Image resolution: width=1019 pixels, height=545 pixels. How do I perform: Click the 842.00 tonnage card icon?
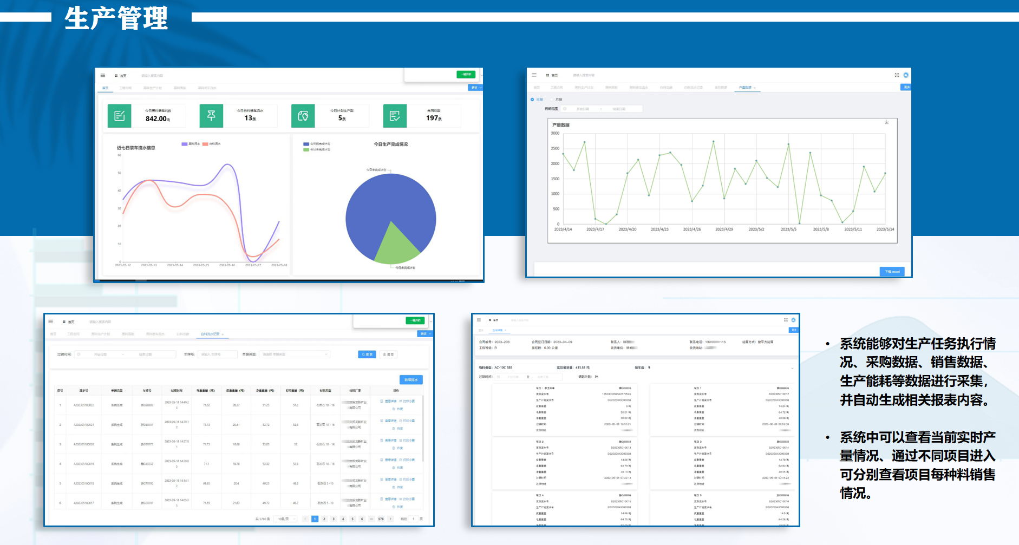[120, 116]
